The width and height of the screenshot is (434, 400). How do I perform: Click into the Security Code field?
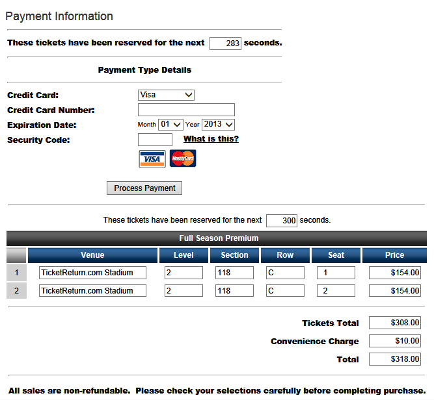point(155,140)
